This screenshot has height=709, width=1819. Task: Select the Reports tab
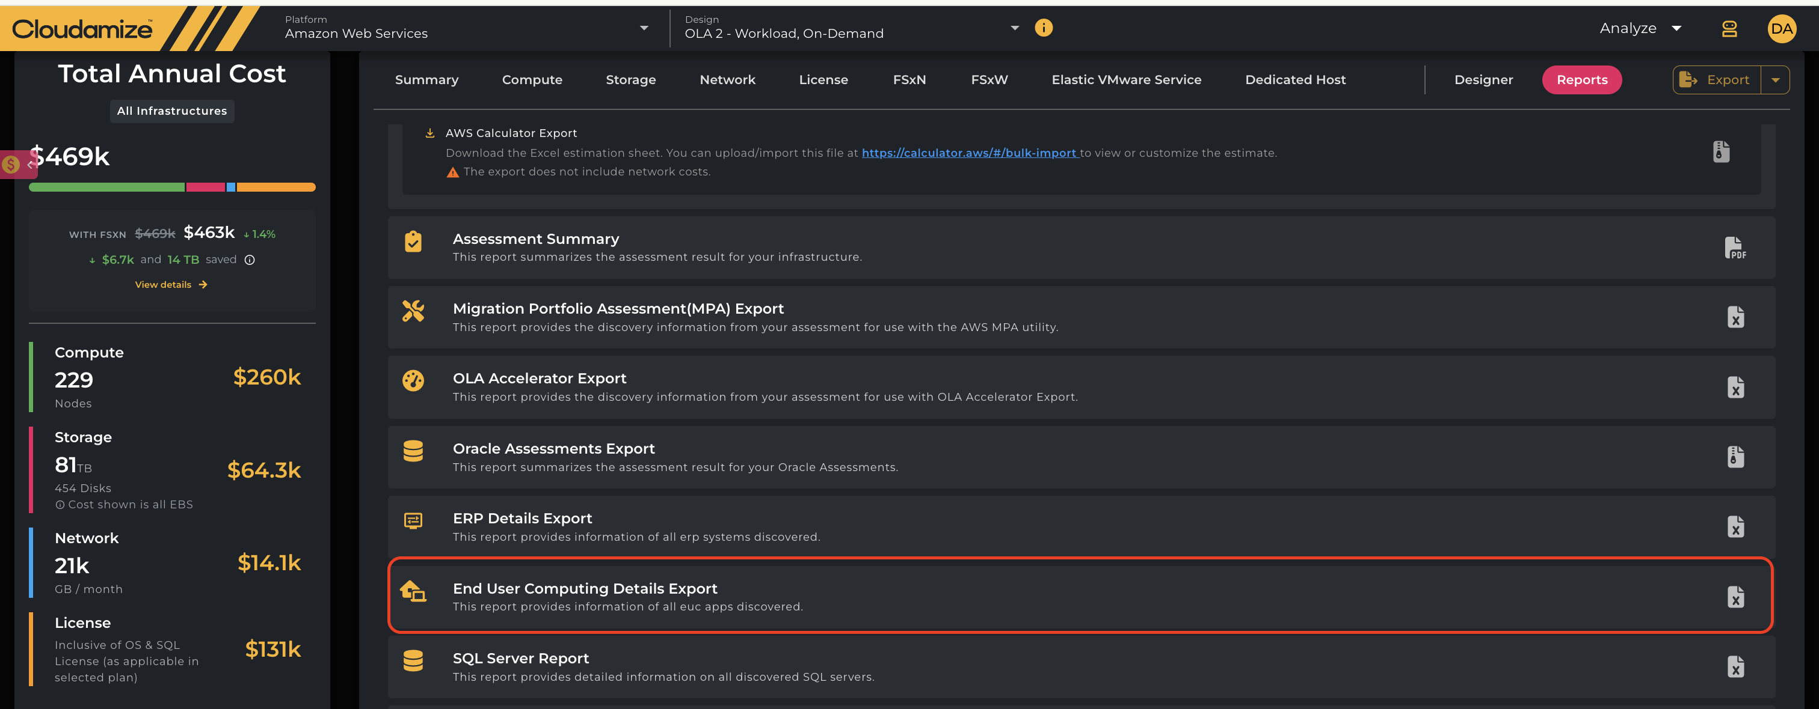point(1582,80)
